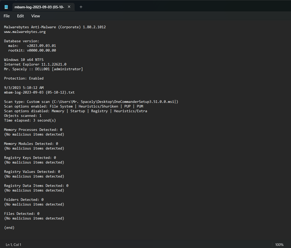This screenshot has width=291, height=248.
Task: Click the '(end)' line
Action: 9,228
